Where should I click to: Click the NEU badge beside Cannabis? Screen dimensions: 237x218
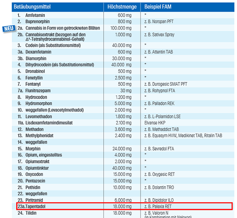(x=9, y=28)
